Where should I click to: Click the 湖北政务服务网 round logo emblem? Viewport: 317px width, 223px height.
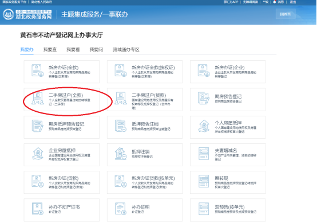8,14
